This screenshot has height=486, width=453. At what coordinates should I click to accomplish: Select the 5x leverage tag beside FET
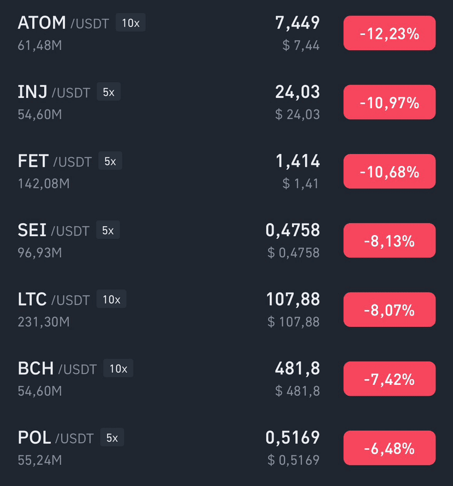tap(110, 161)
